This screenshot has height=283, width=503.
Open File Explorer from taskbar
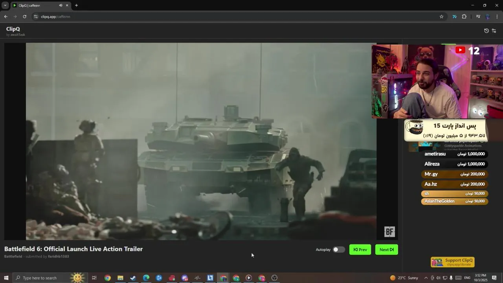(x=120, y=278)
